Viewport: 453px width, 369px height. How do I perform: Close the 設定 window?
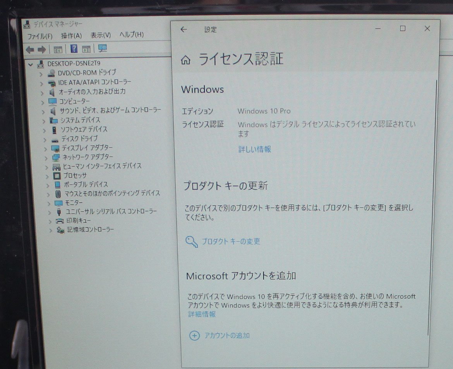pyautogui.click(x=427, y=28)
